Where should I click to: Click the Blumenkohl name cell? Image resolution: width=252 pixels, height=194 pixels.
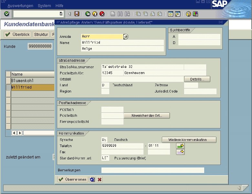click(x=33, y=81)
